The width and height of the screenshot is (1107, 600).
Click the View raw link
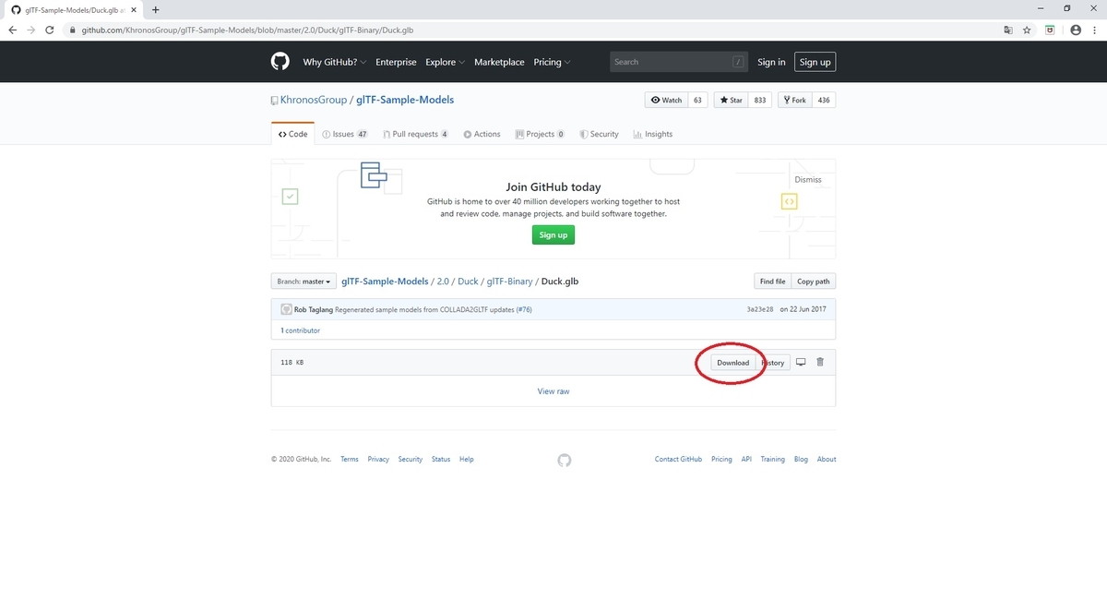pos(553,391)
